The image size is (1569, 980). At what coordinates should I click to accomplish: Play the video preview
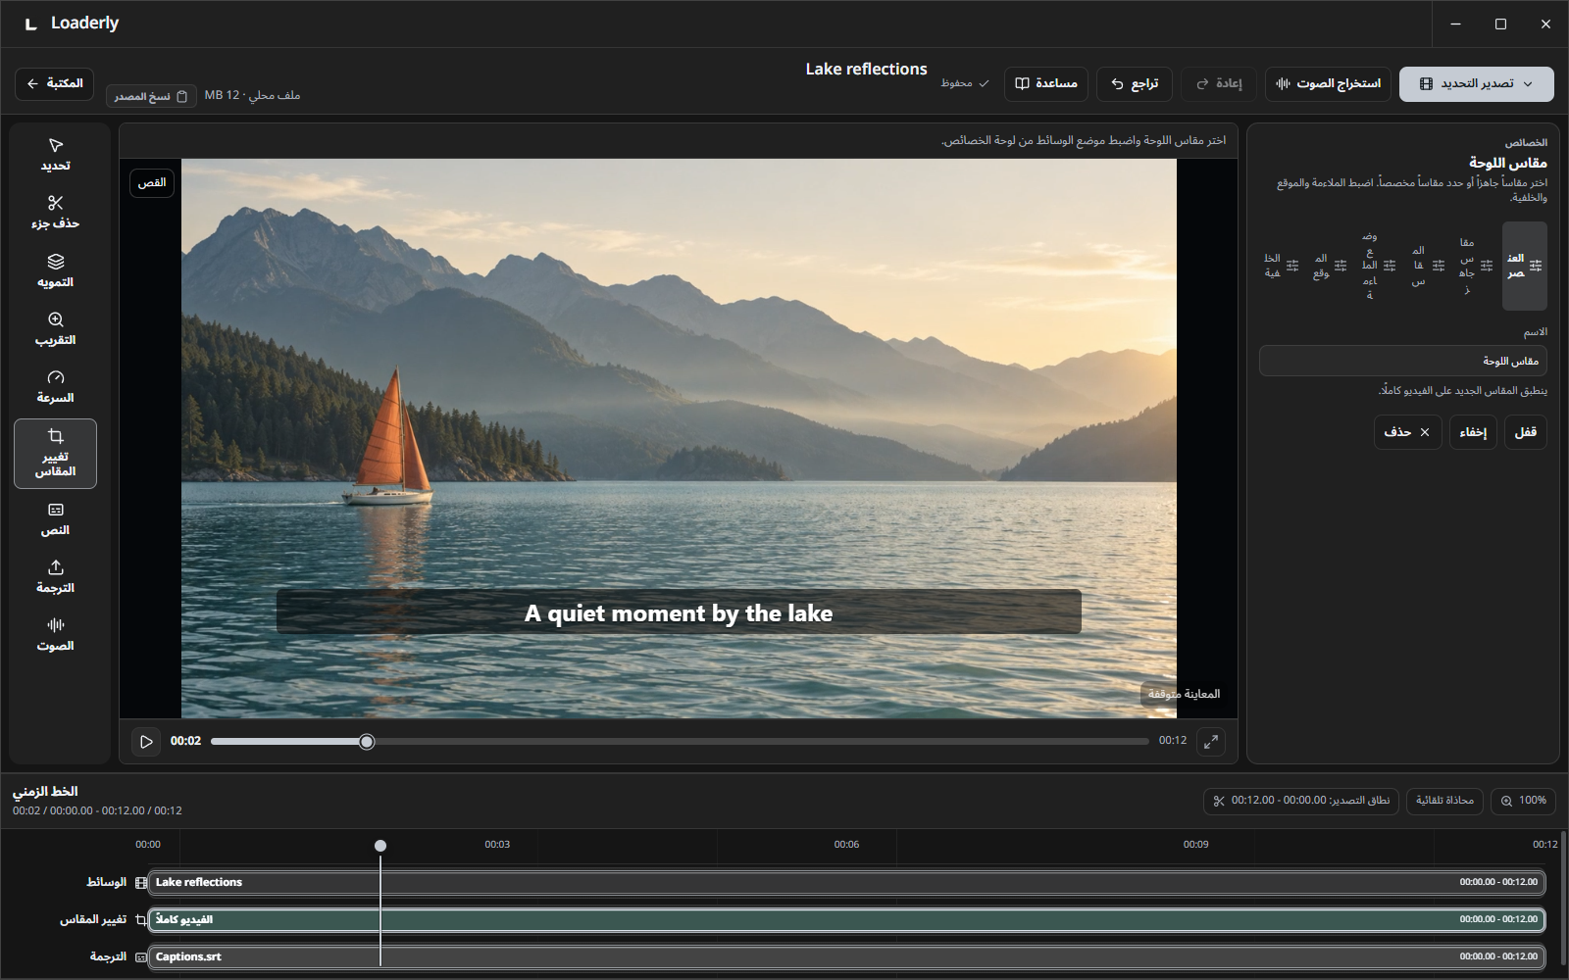[x=146, y=741]
